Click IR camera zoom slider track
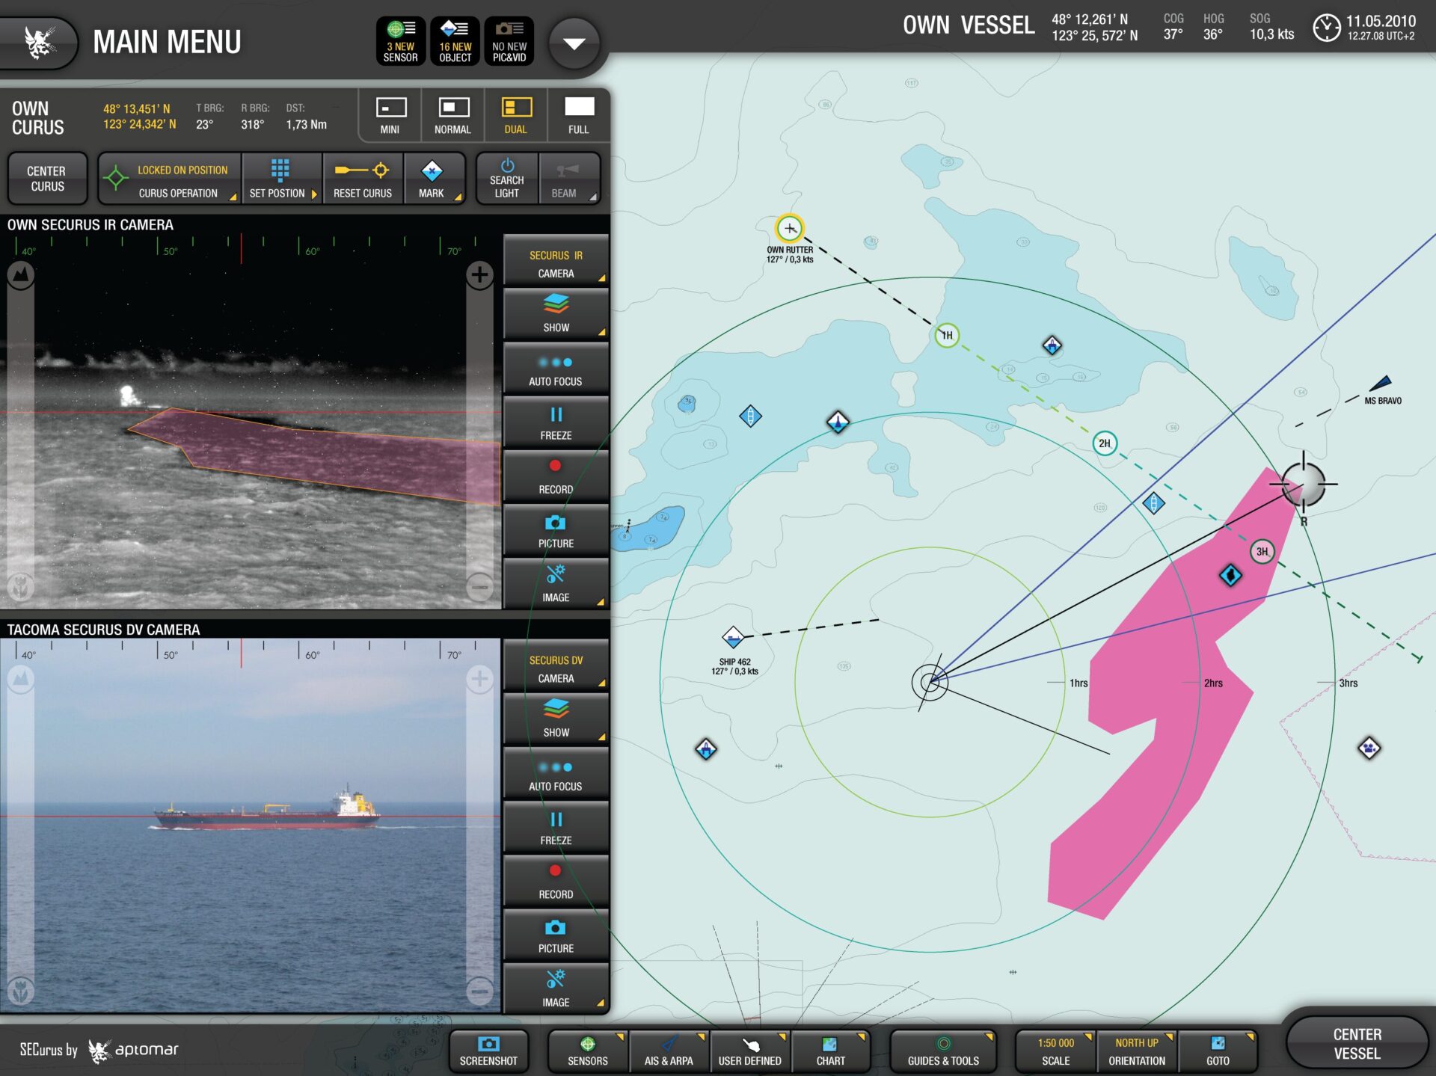This screenshot has width=1436, height=1076. [x=479, y=431]
